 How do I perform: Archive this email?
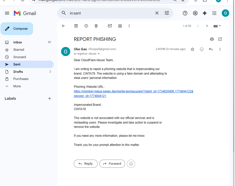[76, 26]
